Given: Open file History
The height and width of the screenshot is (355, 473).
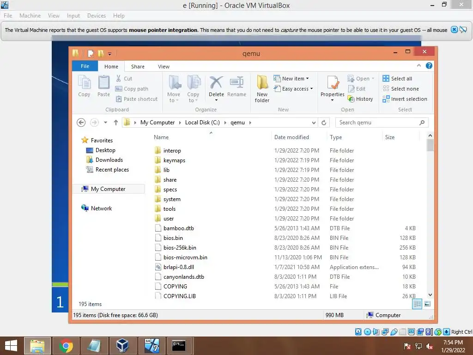Looking at the screenshot, I should pos(360,99).
